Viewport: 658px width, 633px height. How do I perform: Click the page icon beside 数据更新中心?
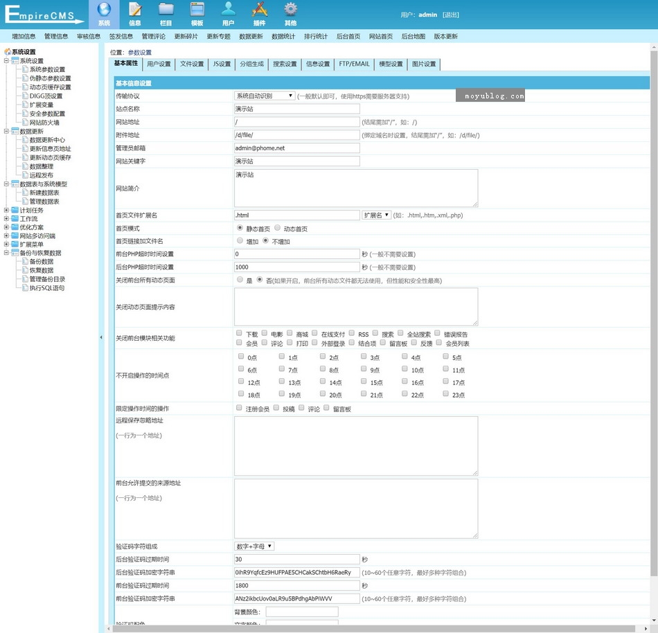(25, 140)
